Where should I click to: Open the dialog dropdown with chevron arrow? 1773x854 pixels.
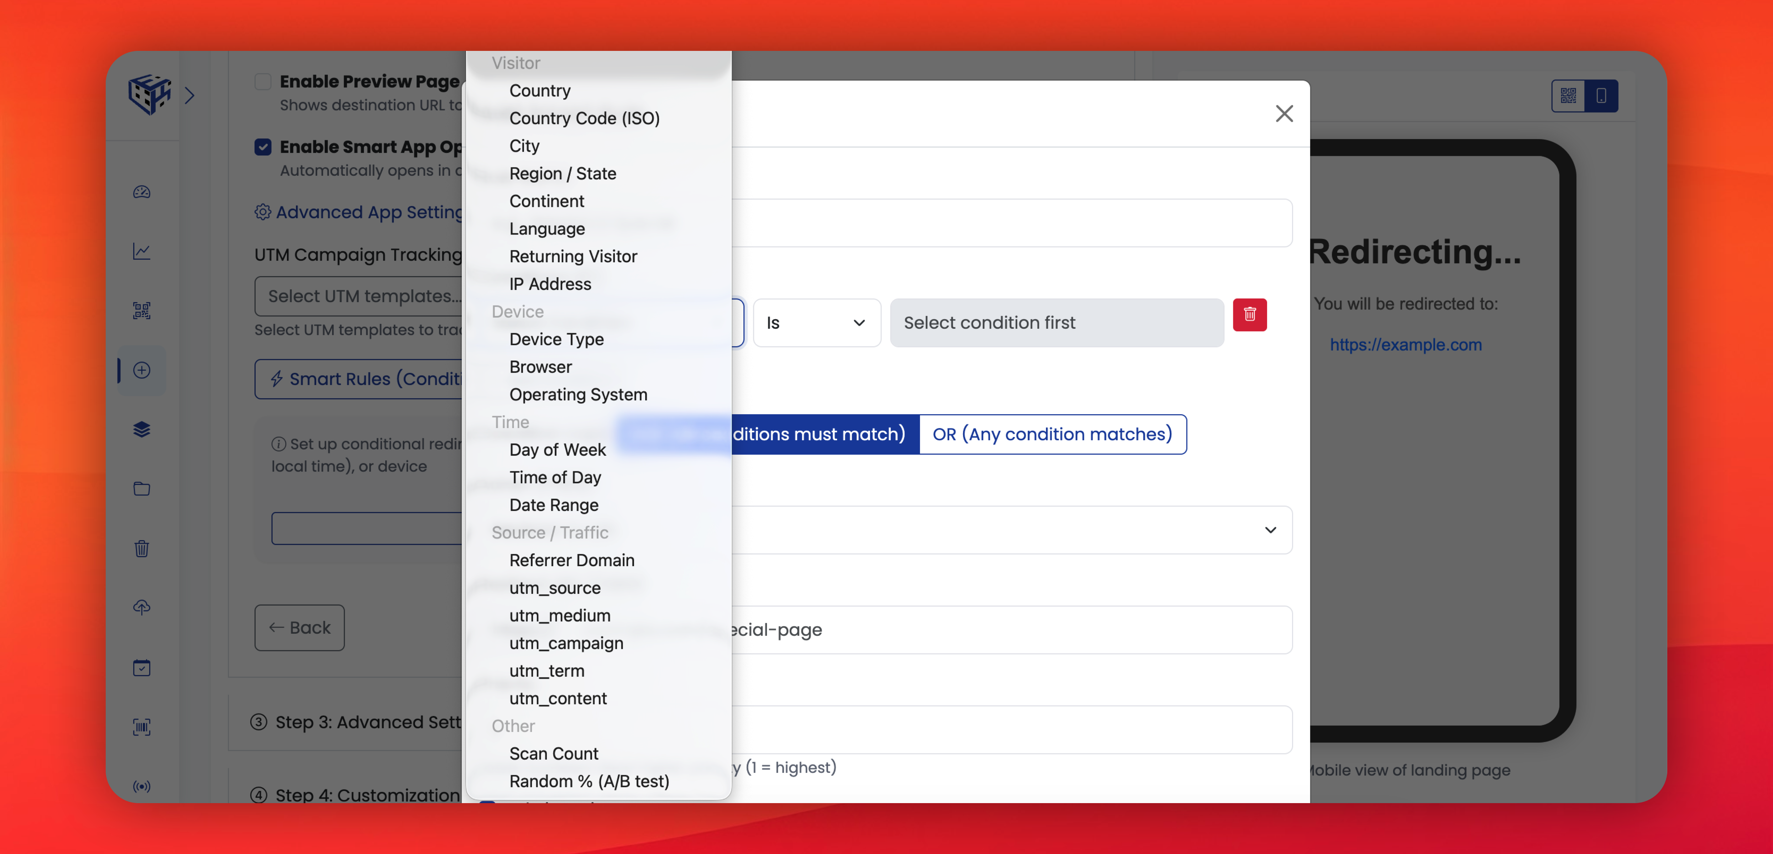pyautogui.click(x=1012, y=530)
